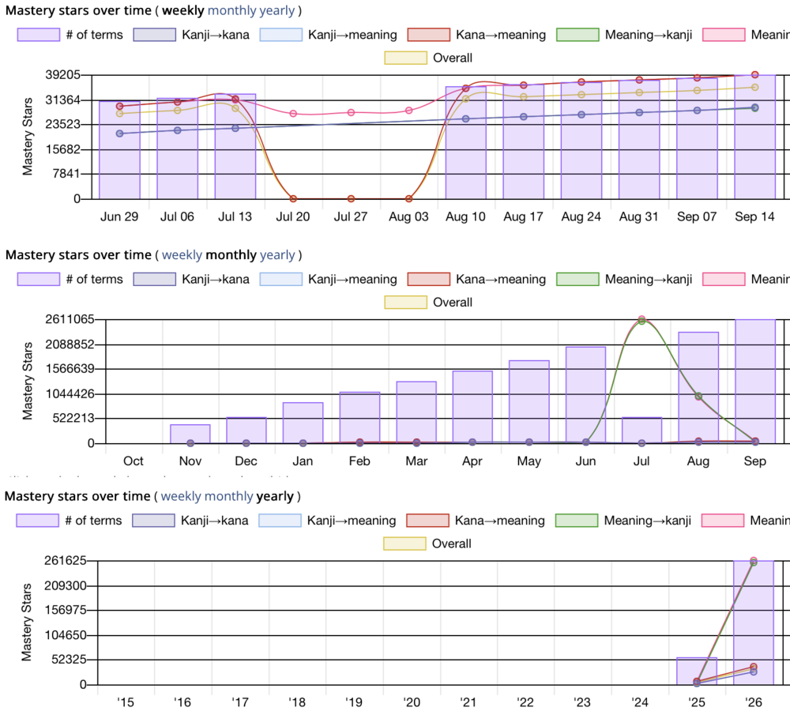Select the Nov bar in the monthly chart
This screenshot has height=715, width=790.
pos(190,434)
